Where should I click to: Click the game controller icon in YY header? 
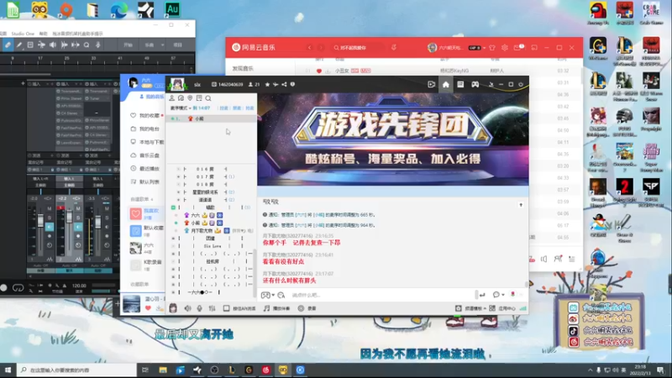pos(475,85)
